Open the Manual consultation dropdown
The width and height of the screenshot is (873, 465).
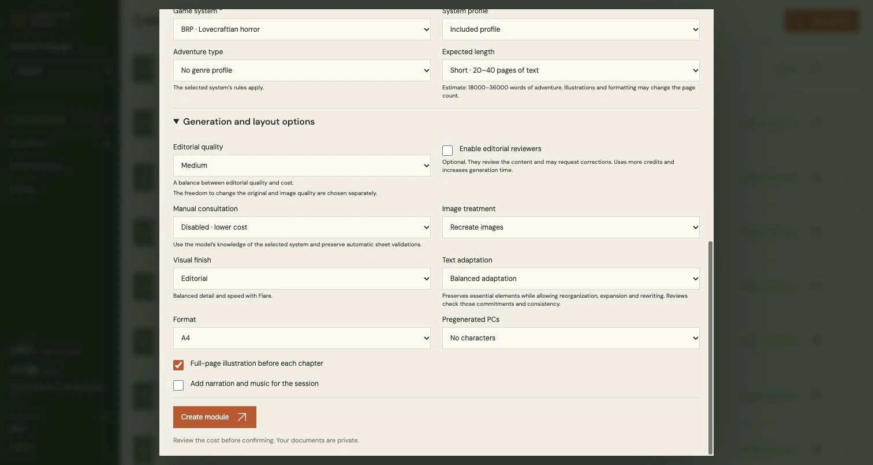click(301, 227)
